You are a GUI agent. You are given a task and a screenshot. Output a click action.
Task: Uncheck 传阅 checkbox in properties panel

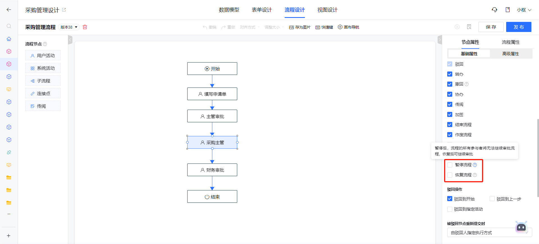click(x=450, y=104)
